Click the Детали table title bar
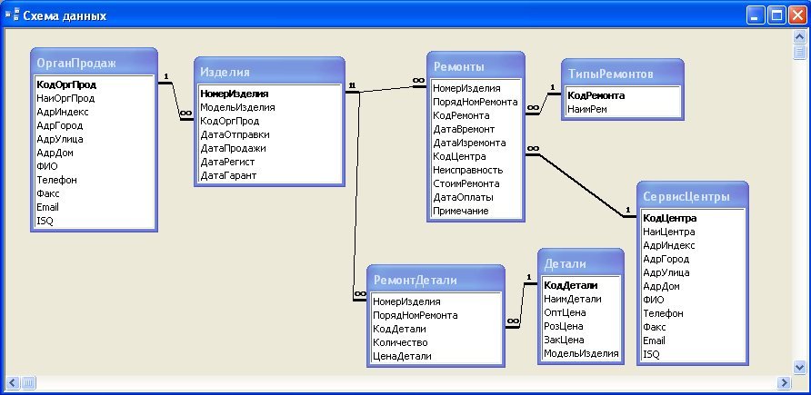Viewport: 811px width, 395px height. click(x=580, y=263)
